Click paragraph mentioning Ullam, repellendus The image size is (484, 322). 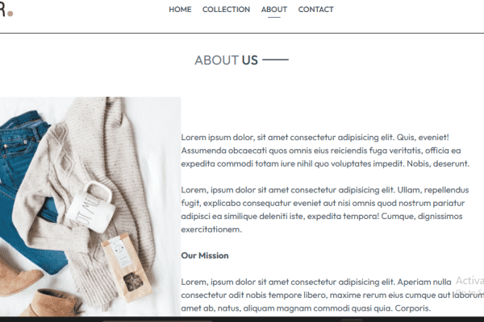pos(325,209)
